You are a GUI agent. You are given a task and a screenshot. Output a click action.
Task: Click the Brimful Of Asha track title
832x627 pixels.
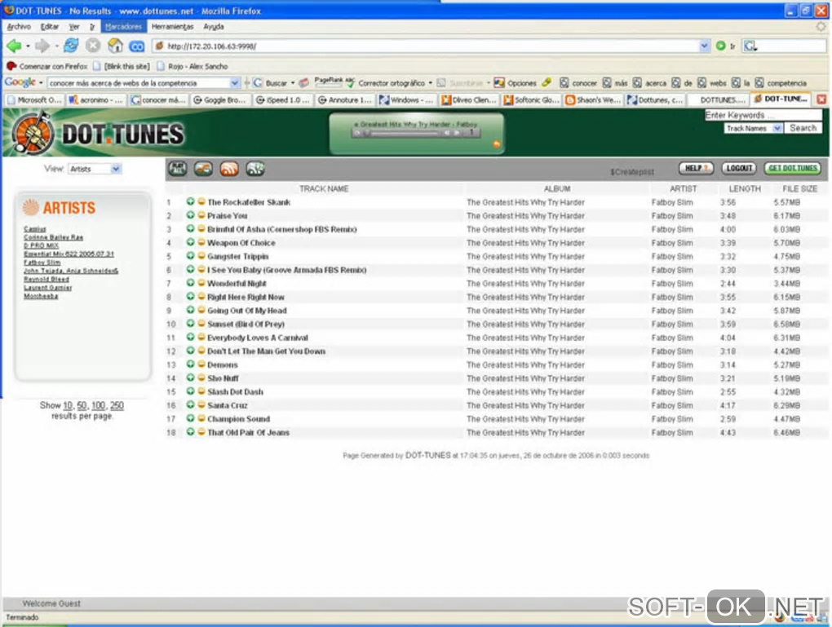281,229
